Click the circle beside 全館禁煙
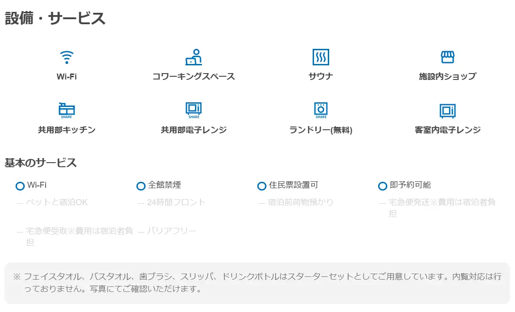515x312 pixels. [141, 186]
